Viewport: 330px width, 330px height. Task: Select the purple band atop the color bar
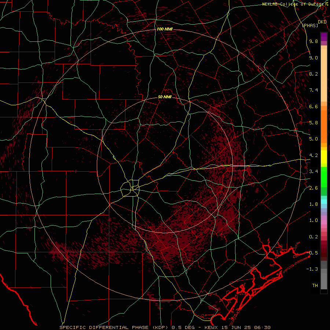[x=324, y=37]
